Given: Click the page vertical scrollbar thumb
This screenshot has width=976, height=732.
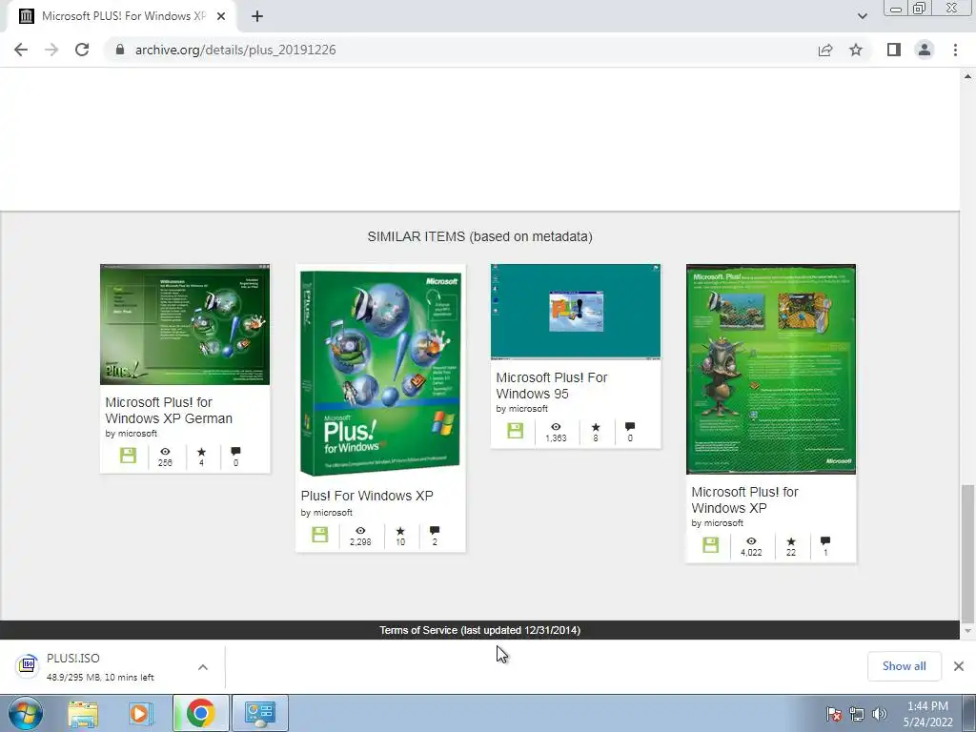Looking at the screenshot, I should point(967,554).
